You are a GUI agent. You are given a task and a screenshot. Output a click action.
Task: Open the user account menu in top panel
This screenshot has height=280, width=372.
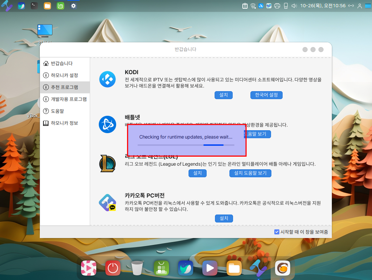pos(359,6)
